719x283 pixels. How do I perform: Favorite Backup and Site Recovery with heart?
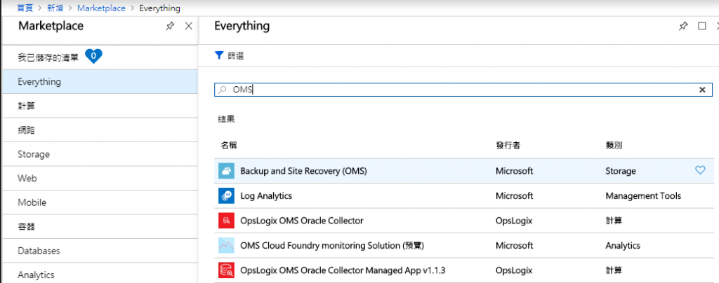coord(700,170)
